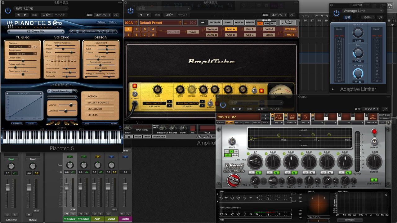Click green instrument icon on first mixer channel
The height and width of the screenshot is (223, 397).
[69, 157]
